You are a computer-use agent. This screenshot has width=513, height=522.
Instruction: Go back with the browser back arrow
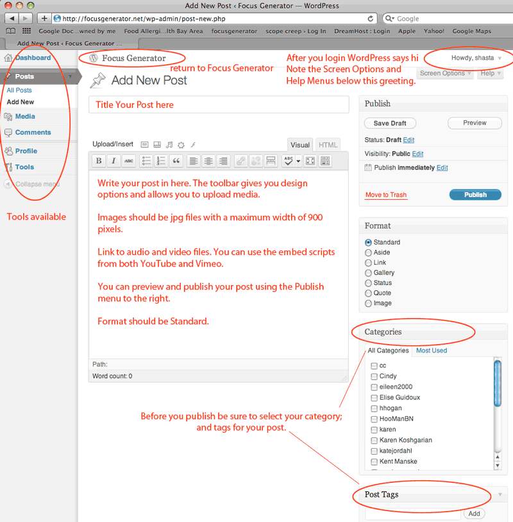click(12, 19)
